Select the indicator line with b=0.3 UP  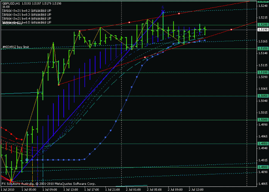click(27, 15)
